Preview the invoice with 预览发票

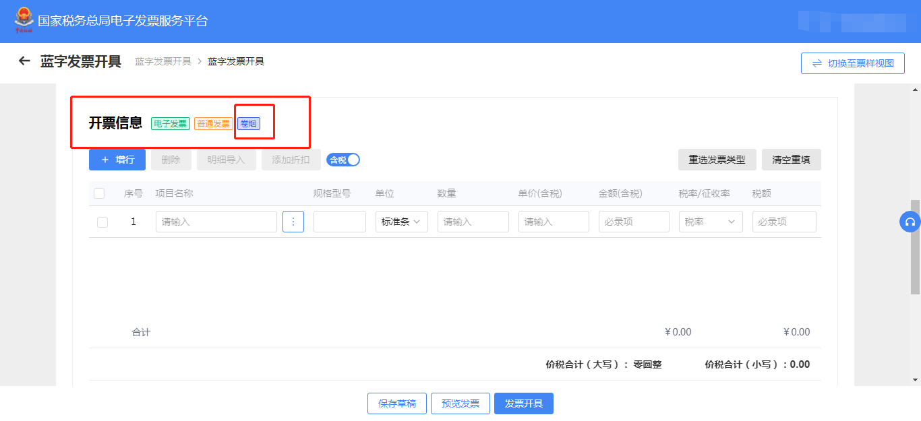click(x=460, y=403)
